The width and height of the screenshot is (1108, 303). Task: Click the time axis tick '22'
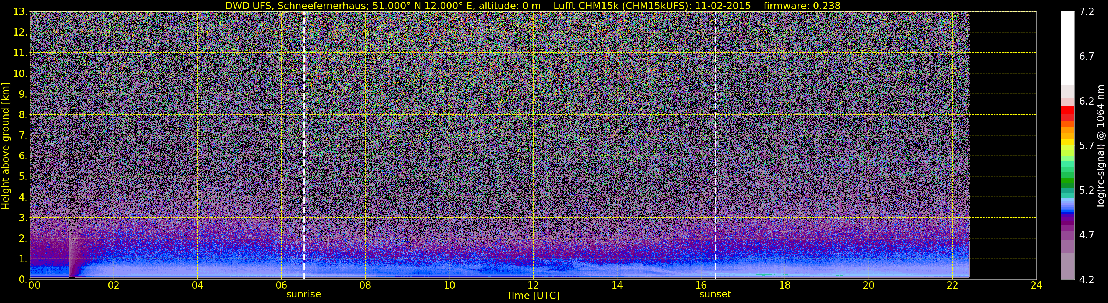pos(952,286)
